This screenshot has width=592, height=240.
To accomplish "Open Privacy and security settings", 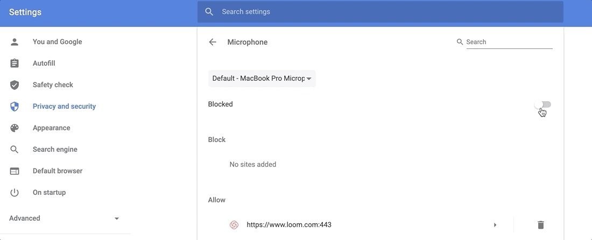I will [x=64, y=107].
